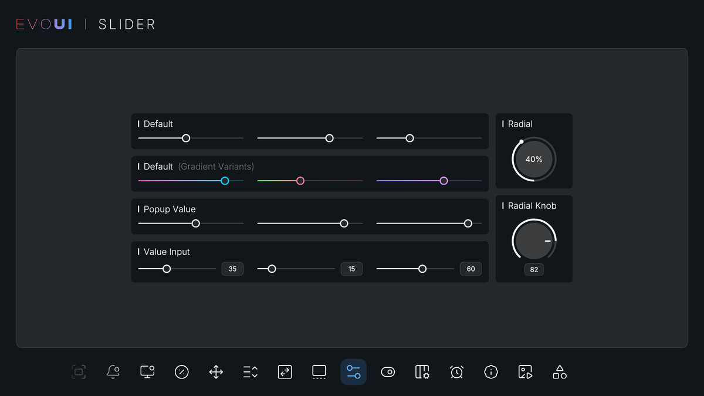Viewport: 704px width, 396px height.
Task: Select the shapes component icon
Action: point(559,371)
